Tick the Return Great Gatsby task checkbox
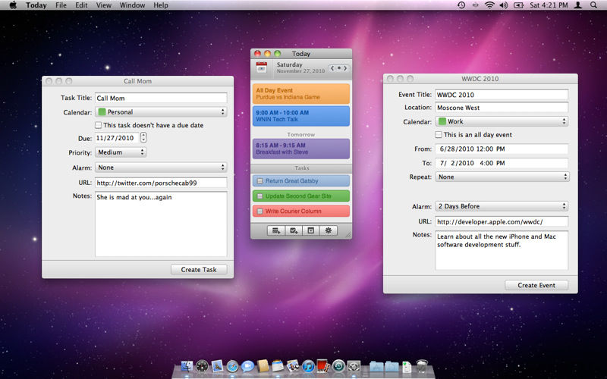 pos(260,181)
